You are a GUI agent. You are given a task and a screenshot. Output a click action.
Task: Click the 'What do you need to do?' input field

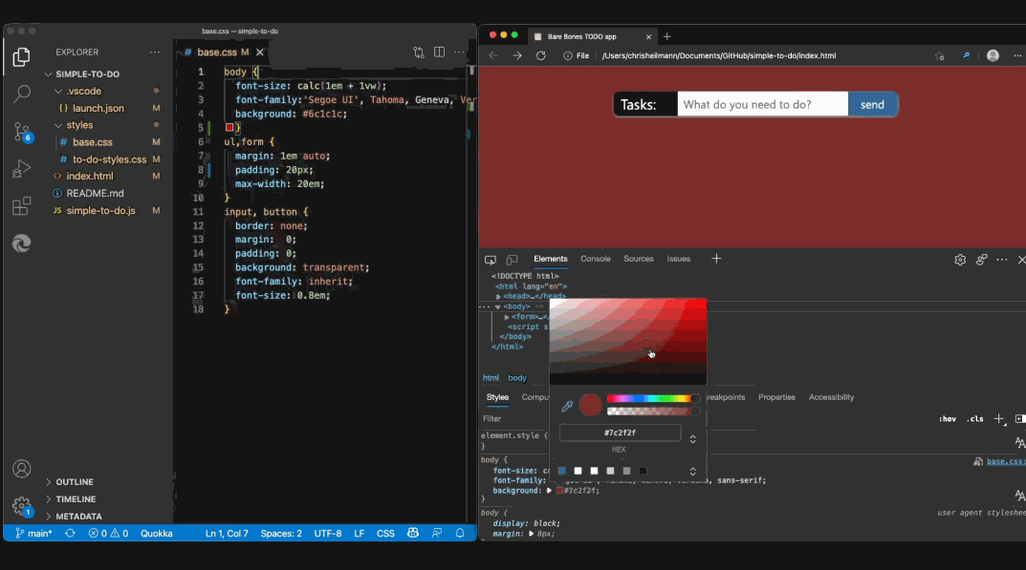(x=760, y=103)
